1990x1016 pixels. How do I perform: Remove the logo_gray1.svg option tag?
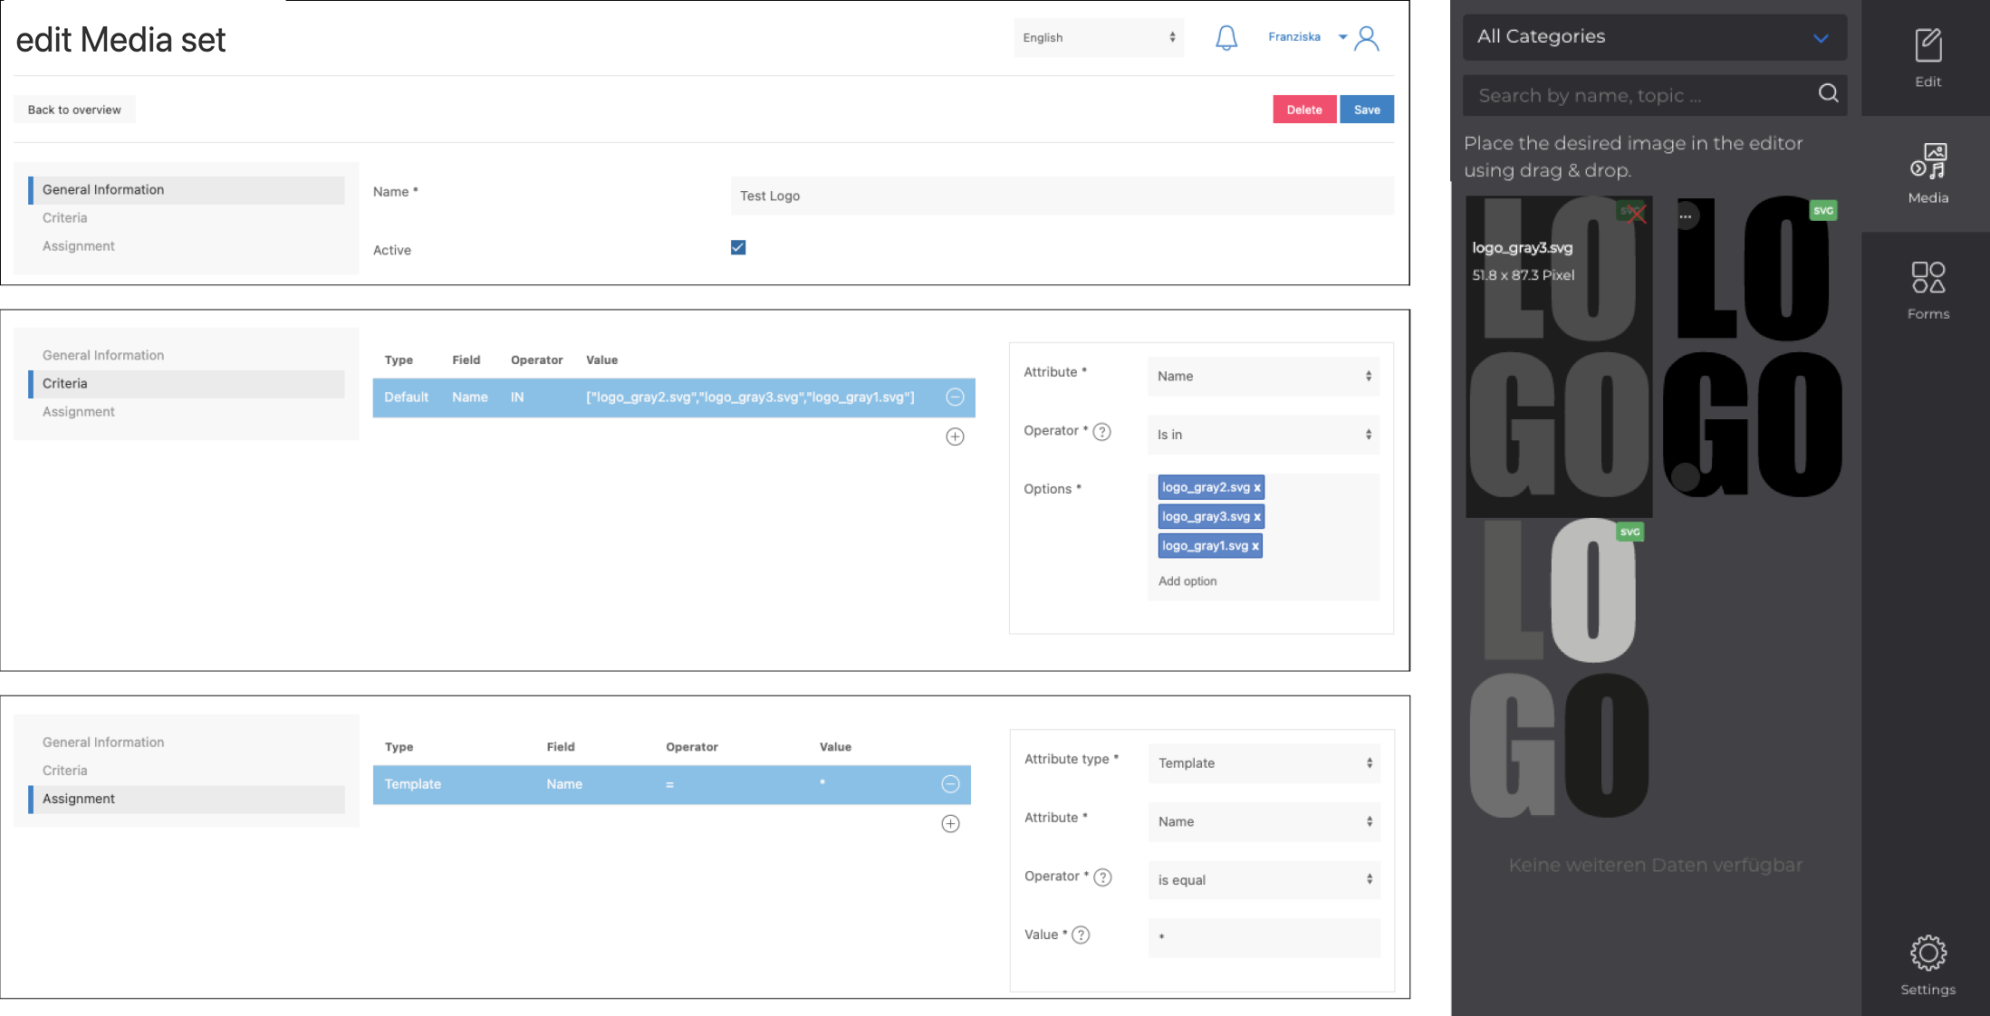pyautogui.click(x=1255, y=546)
